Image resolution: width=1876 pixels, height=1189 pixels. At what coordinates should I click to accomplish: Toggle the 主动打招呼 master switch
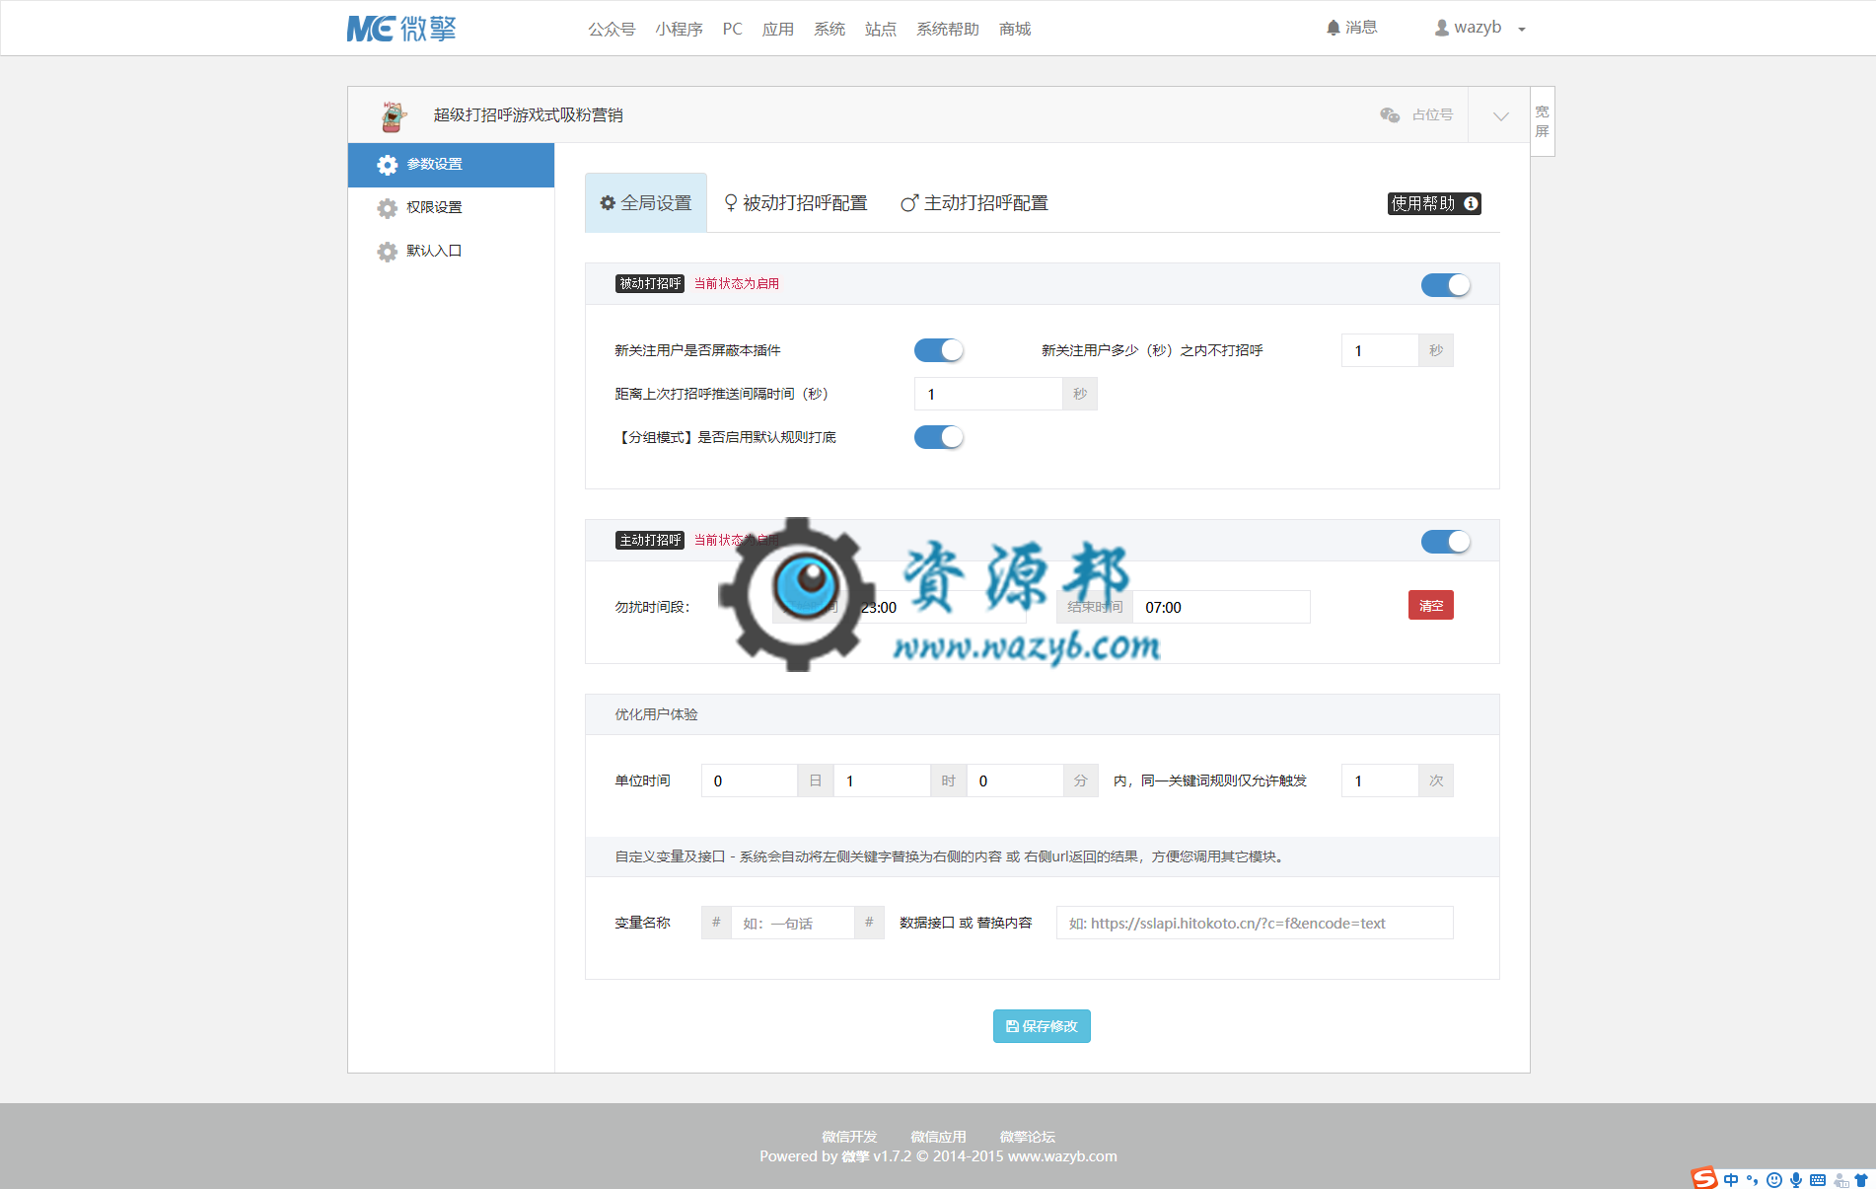point(1446,542)
